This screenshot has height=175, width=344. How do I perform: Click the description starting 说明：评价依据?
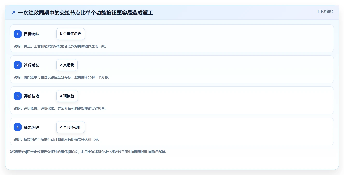(x=60, y=108)
